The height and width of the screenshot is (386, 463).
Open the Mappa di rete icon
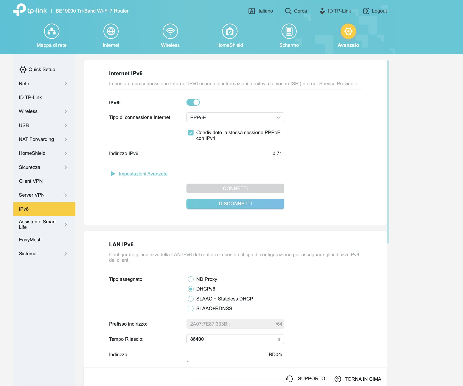(52, 31)
